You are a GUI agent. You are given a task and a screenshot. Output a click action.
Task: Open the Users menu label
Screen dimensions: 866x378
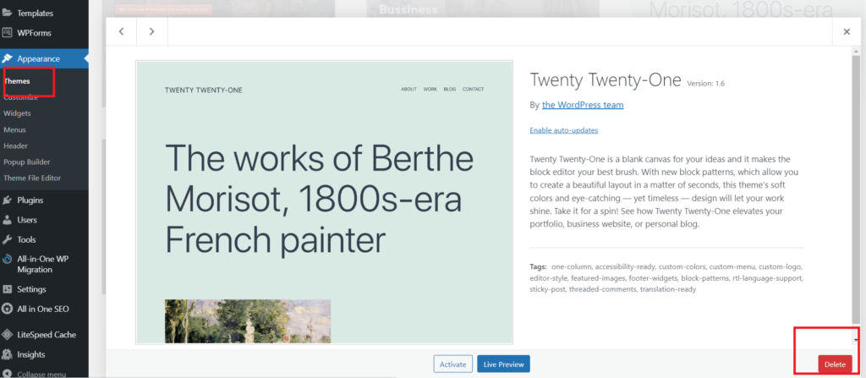(27, 220)
